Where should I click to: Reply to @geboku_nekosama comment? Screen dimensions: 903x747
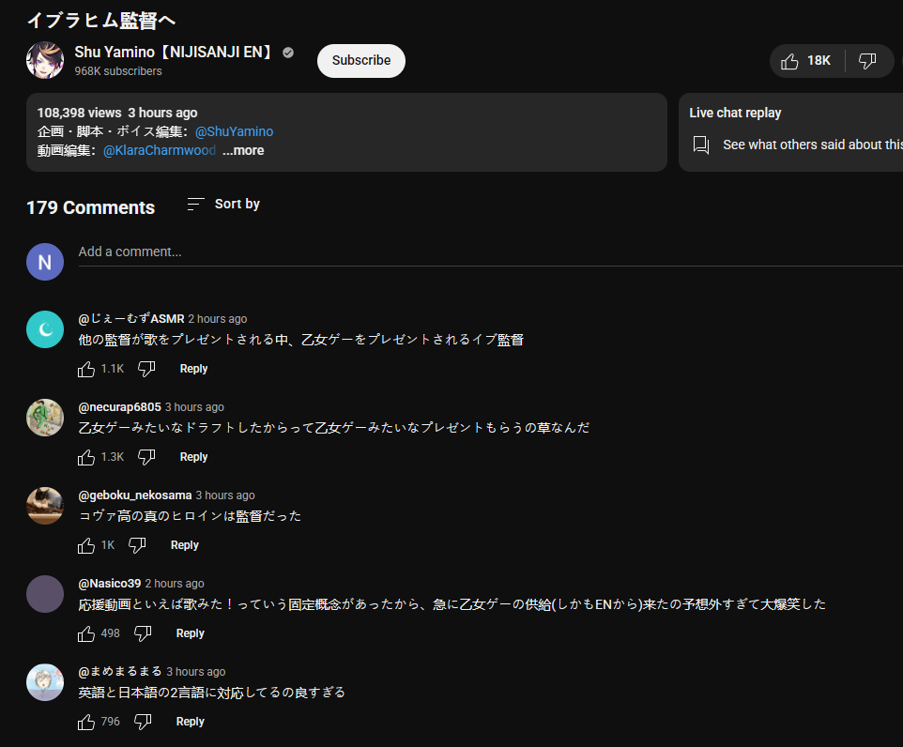point(184,545)
